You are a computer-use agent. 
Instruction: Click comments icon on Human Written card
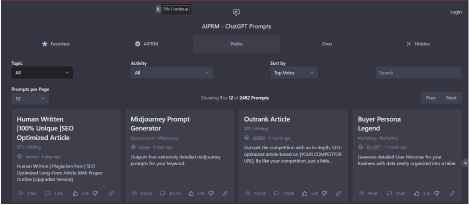48,194
